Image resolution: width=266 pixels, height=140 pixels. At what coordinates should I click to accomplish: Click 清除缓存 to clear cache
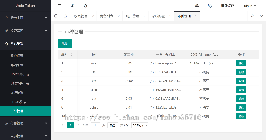[x=228, y=6]
